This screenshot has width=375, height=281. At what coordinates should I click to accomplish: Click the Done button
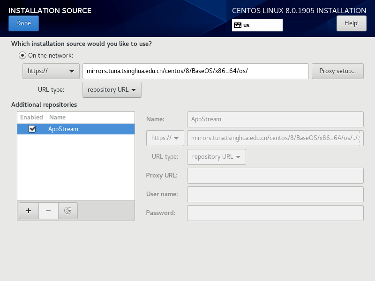pos(24,23)
